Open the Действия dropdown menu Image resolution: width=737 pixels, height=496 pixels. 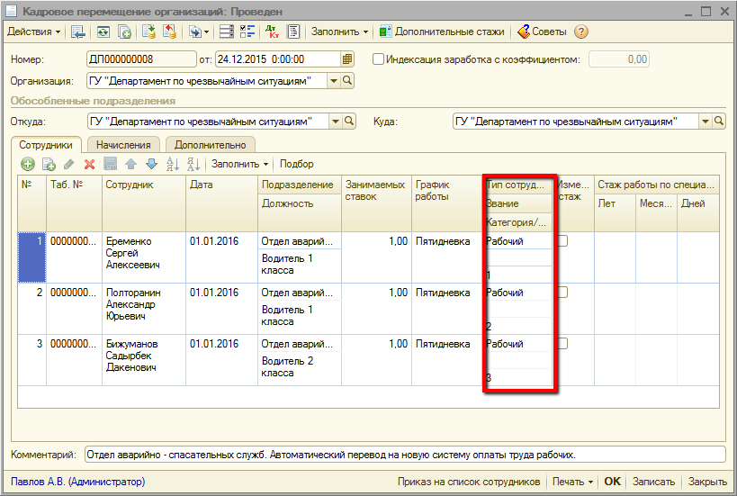point(34,32)
